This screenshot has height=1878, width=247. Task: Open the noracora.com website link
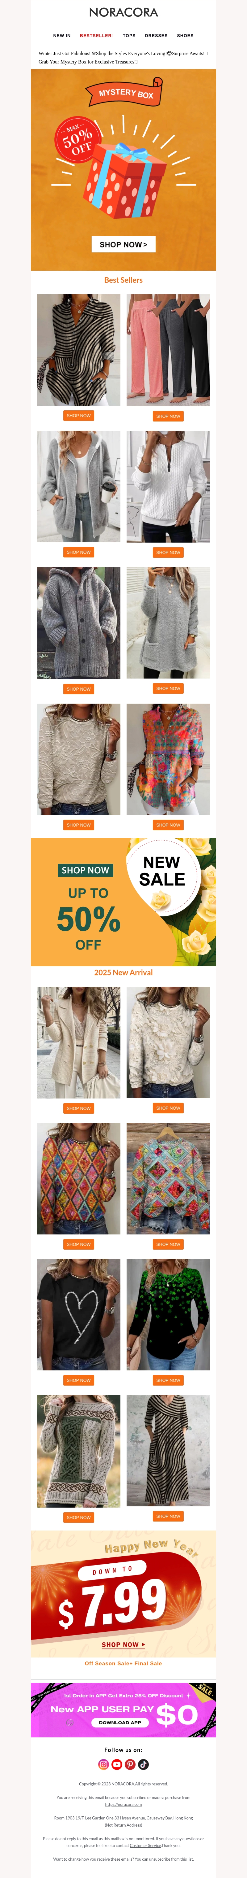124,1804
